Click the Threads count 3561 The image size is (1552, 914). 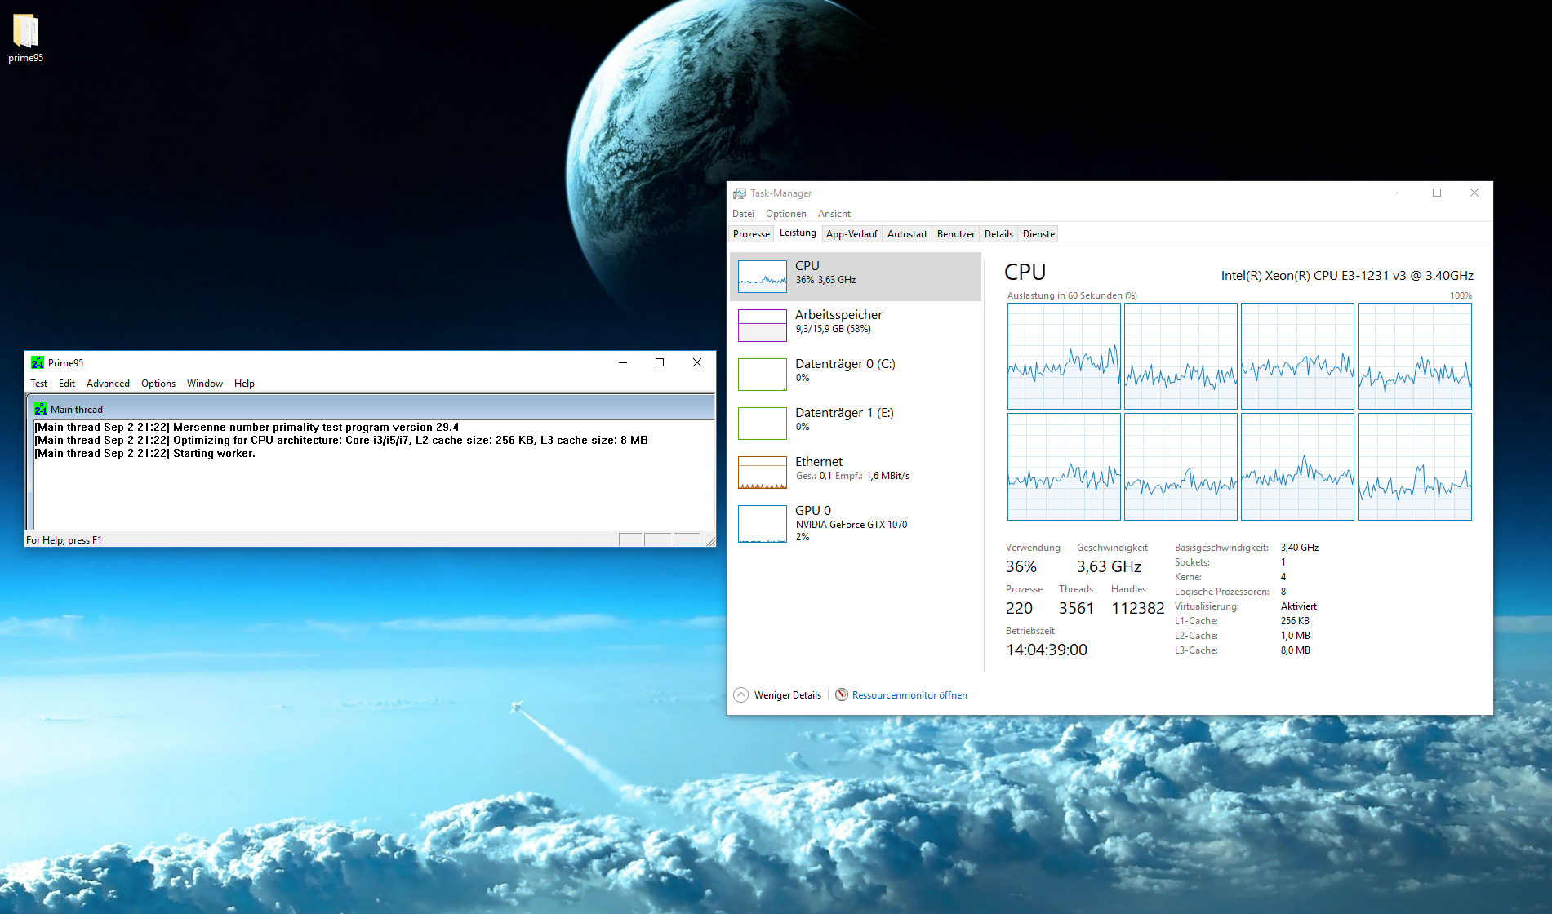[x=1076, y=609]
